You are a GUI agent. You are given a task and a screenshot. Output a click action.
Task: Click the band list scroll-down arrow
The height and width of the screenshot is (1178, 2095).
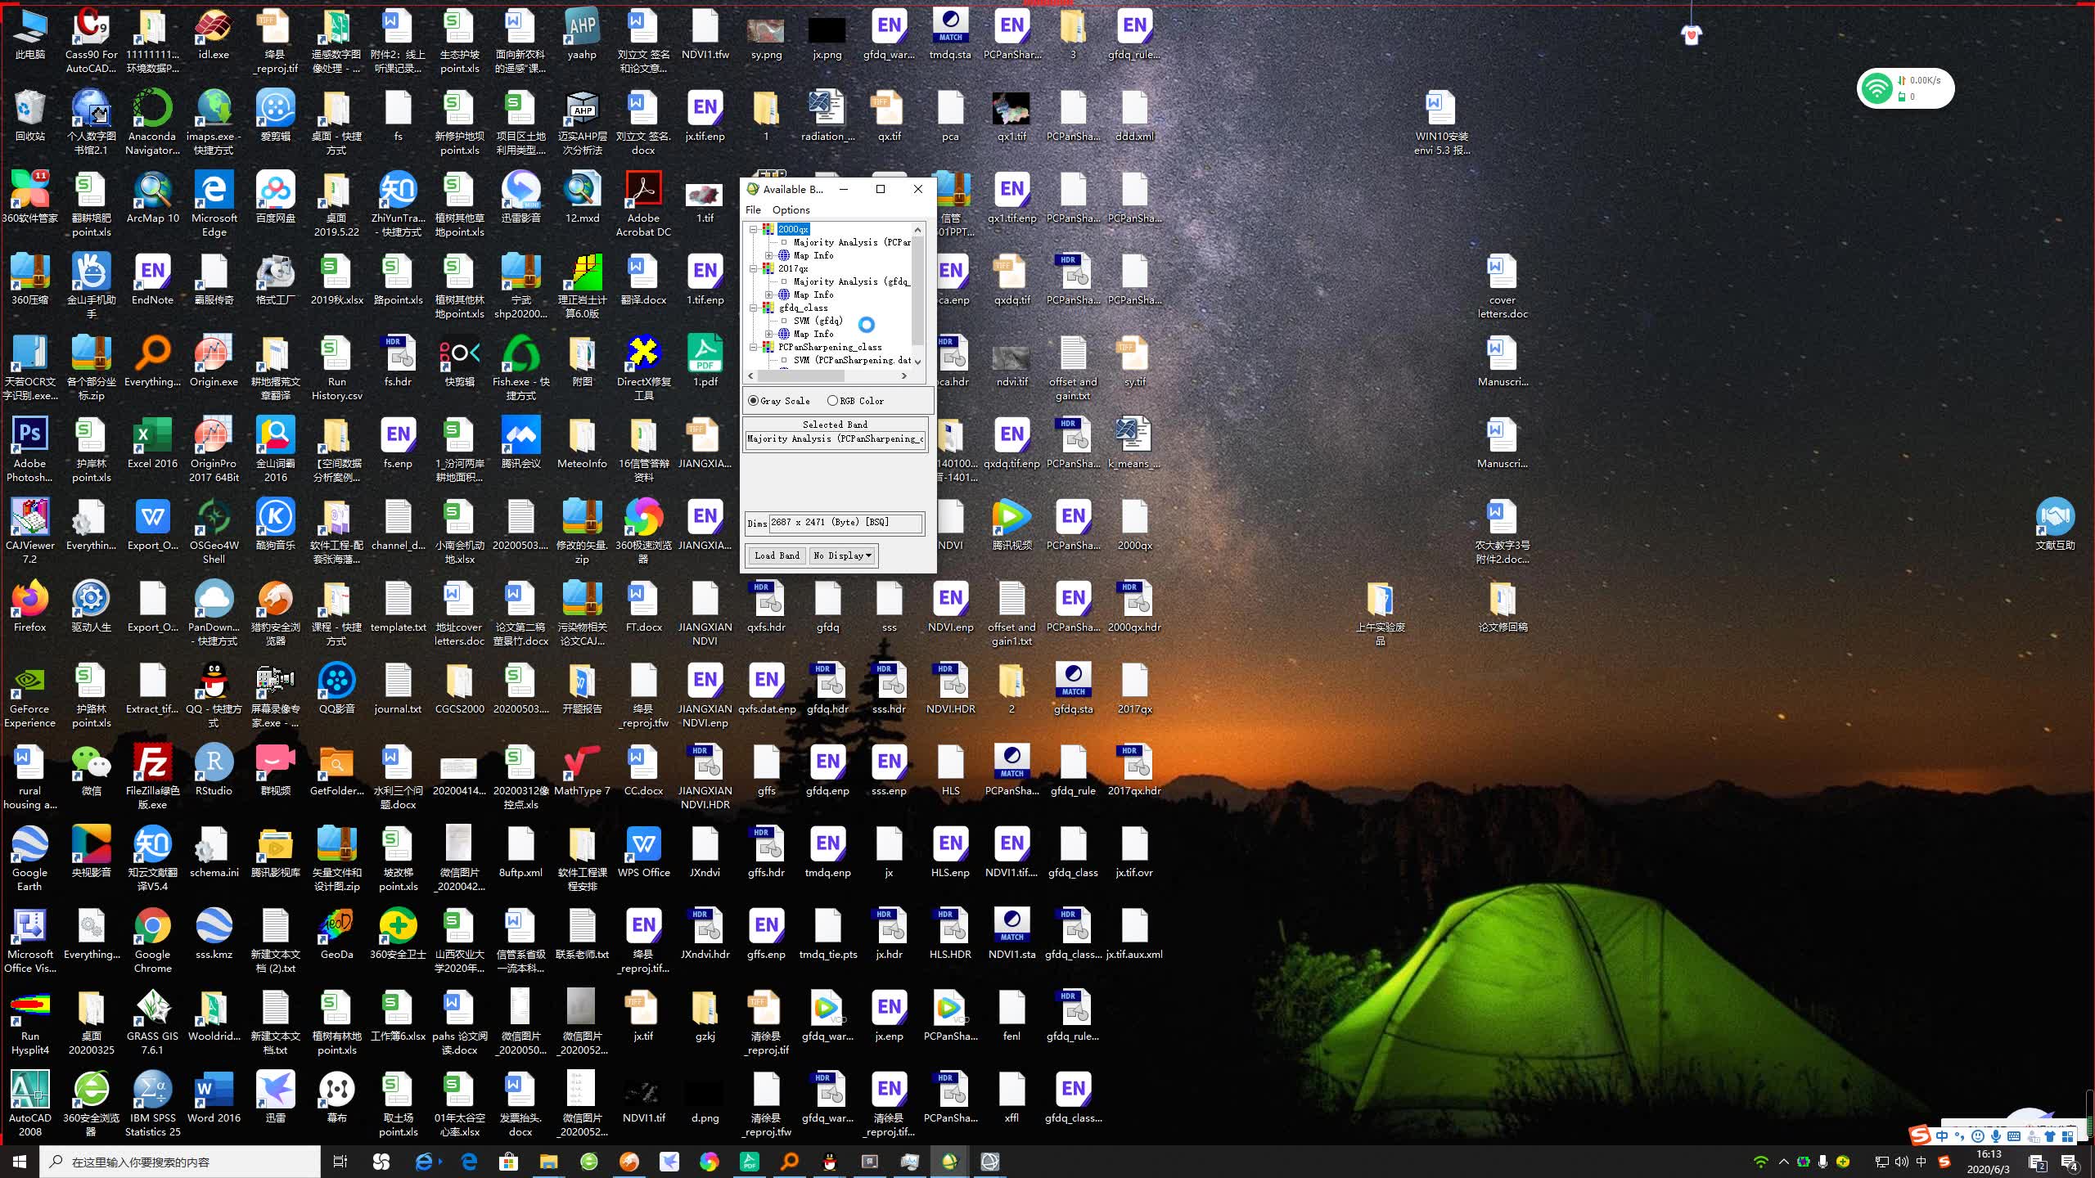pyautogui.click(x=917, y=362)
